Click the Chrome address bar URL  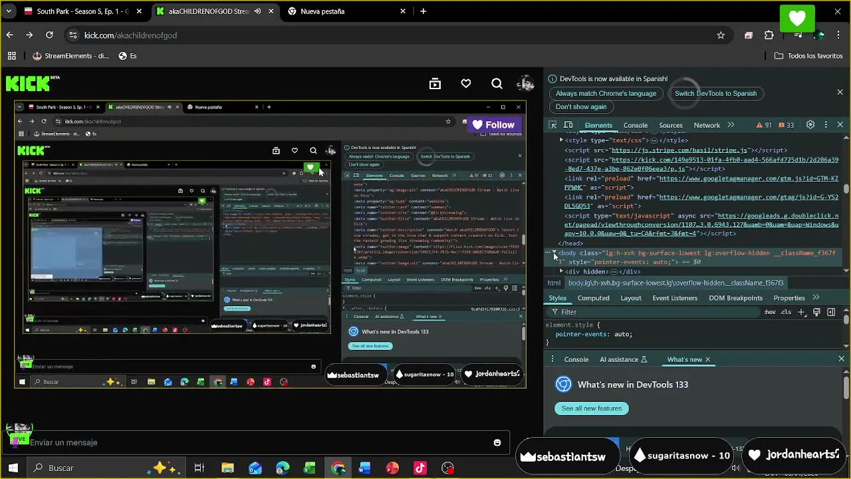(x=130, y=35)
